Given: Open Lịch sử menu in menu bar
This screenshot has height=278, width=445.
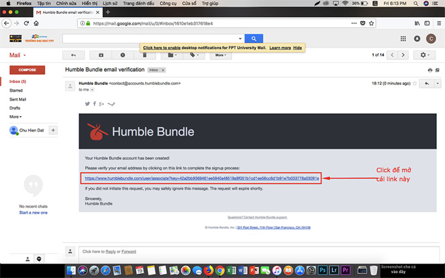Looking at the screenshot, I should pos(110,3).
